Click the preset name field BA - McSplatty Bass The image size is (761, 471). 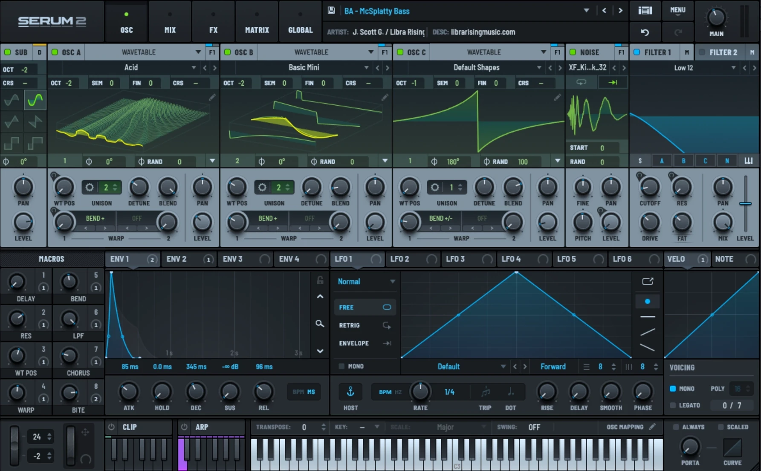tap(377, 11)
